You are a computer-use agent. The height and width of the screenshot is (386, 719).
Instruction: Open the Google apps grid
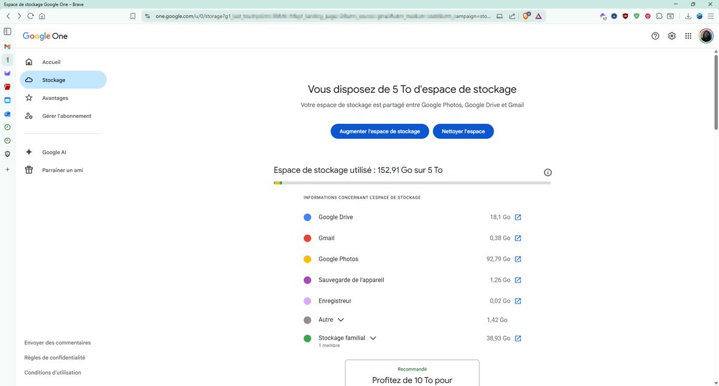(x=688, y=36)
